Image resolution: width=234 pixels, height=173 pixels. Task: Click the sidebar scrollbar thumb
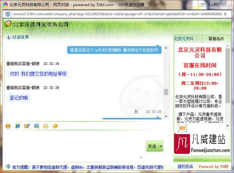(x=228, y=76)
